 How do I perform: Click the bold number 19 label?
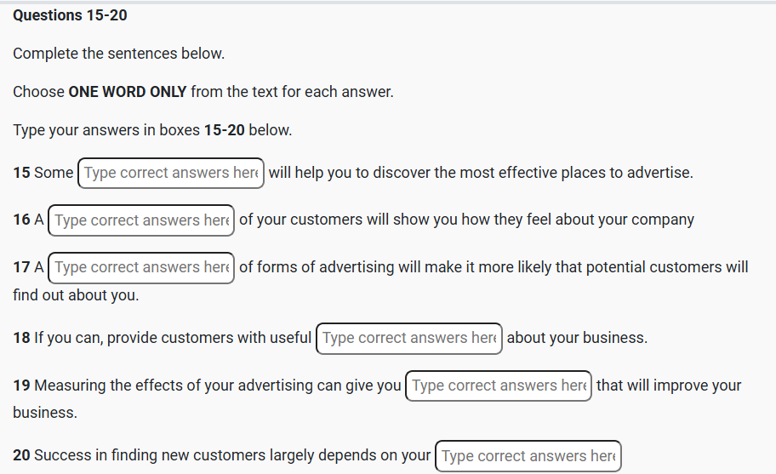(21, 385)
